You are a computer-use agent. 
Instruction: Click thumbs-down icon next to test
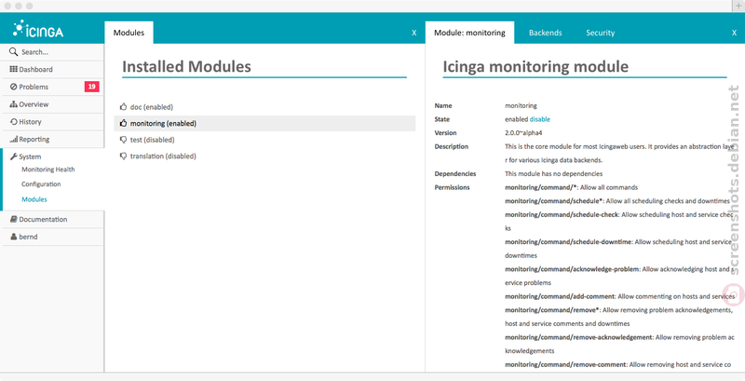123,140
